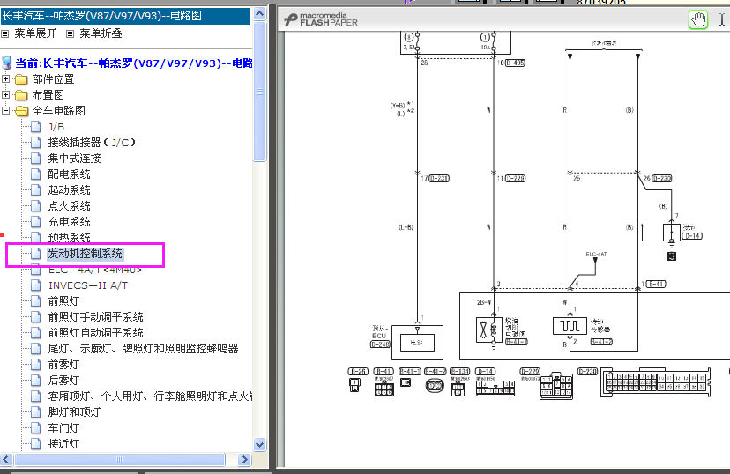The width and height of the screenshot is (730, 474).
Task: Select the hand pan tool in FlashPaper
Action: [697, 20]
